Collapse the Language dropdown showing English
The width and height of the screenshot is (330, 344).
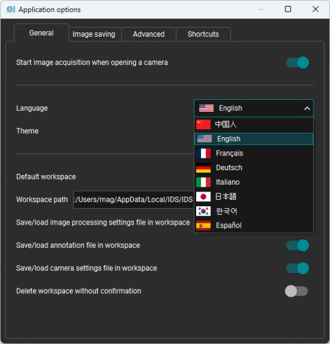254,108
